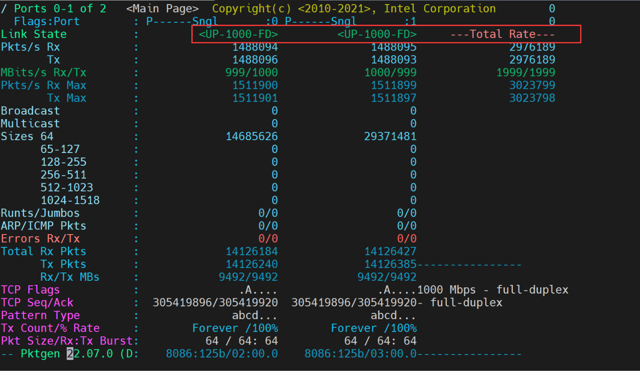
Task: Click the "512-1023" size label
Action: point(67,188)
